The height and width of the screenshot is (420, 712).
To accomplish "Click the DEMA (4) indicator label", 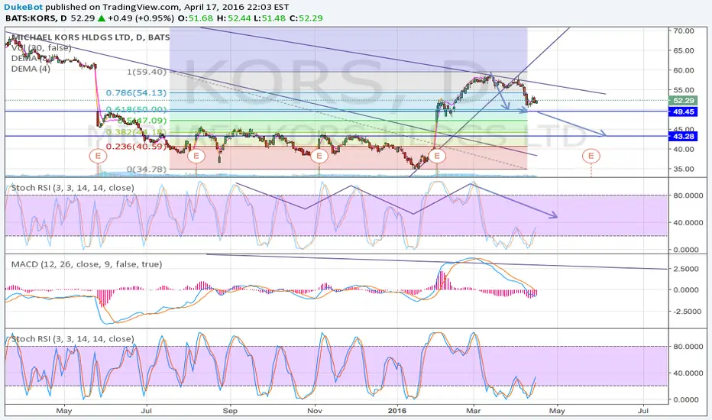I will pos(31,69).
